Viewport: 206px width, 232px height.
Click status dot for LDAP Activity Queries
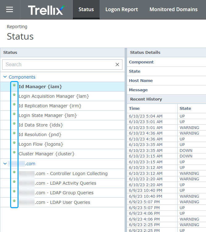[14, 182]
